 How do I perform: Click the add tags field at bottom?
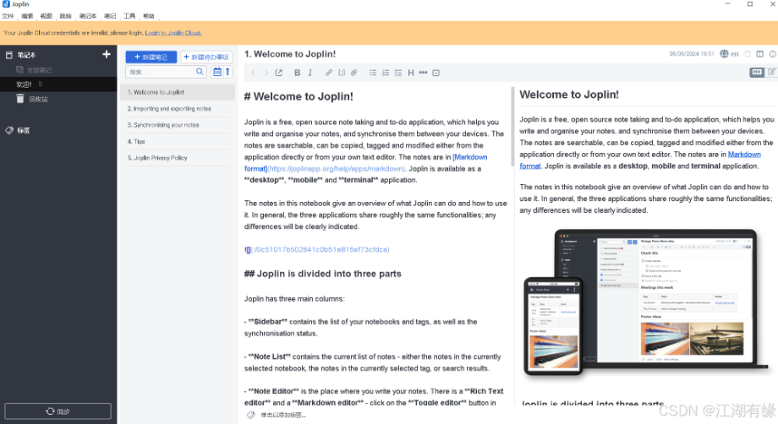coord(284,415)
